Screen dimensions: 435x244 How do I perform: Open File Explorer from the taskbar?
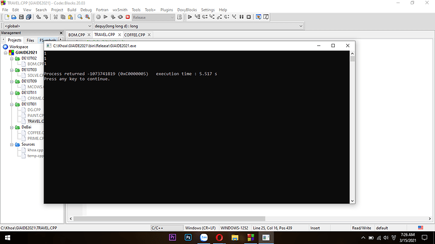(235, 238)
